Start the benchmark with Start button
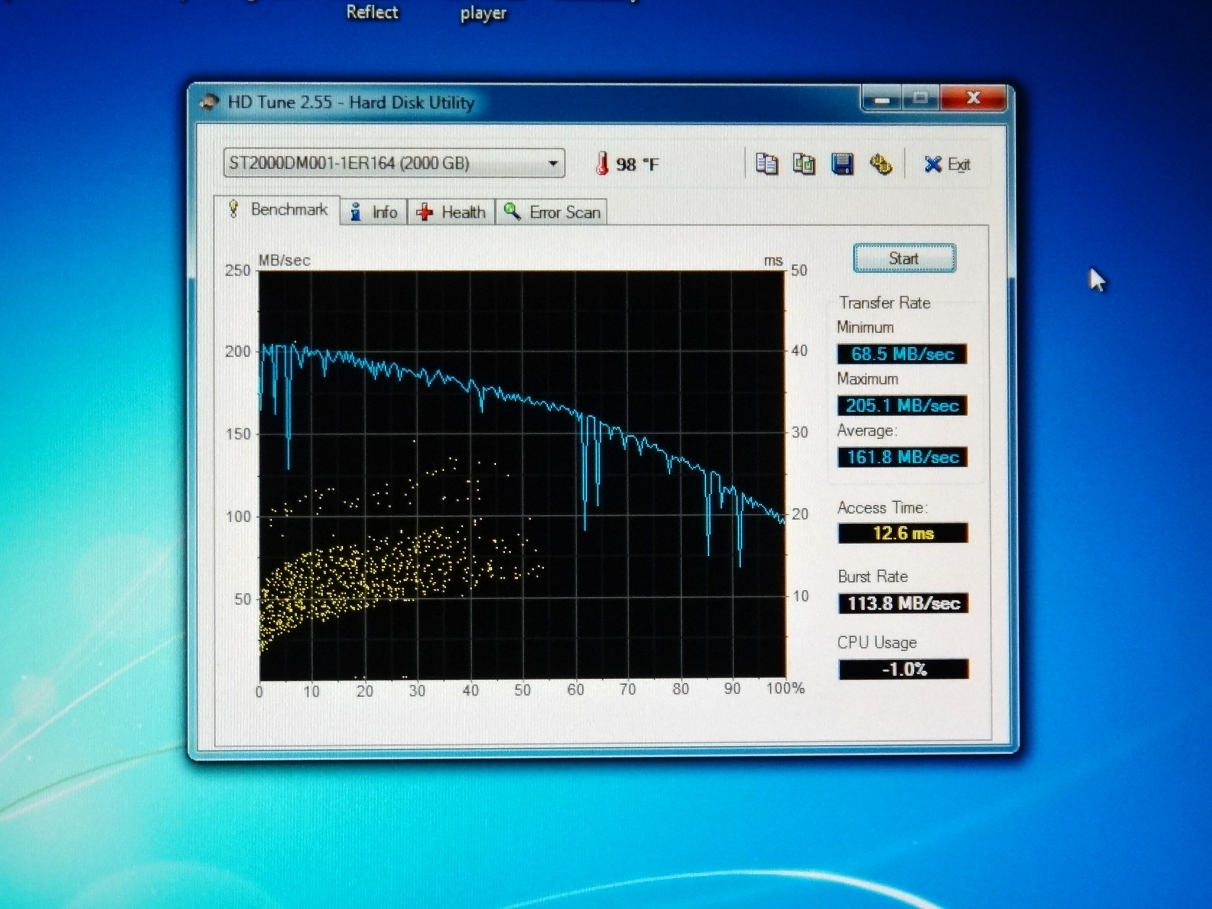This screenshot has width=1212, height=909. 904,258
